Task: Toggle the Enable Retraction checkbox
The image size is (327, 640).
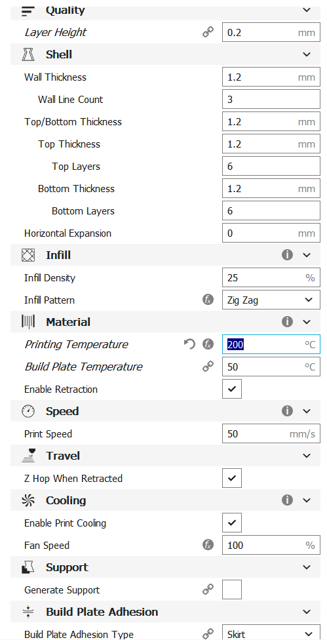Action: pyautogui.click(x=232, y=389)
